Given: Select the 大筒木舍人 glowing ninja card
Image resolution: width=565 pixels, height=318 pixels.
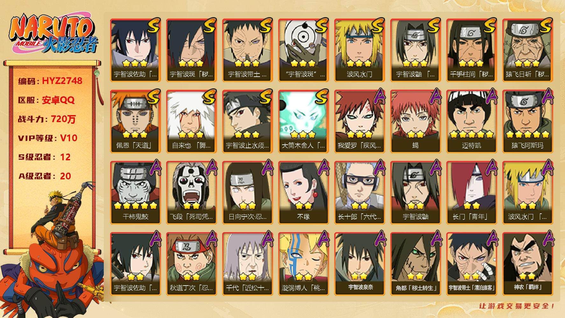Looking at the screenshot, I should (303, 121).
